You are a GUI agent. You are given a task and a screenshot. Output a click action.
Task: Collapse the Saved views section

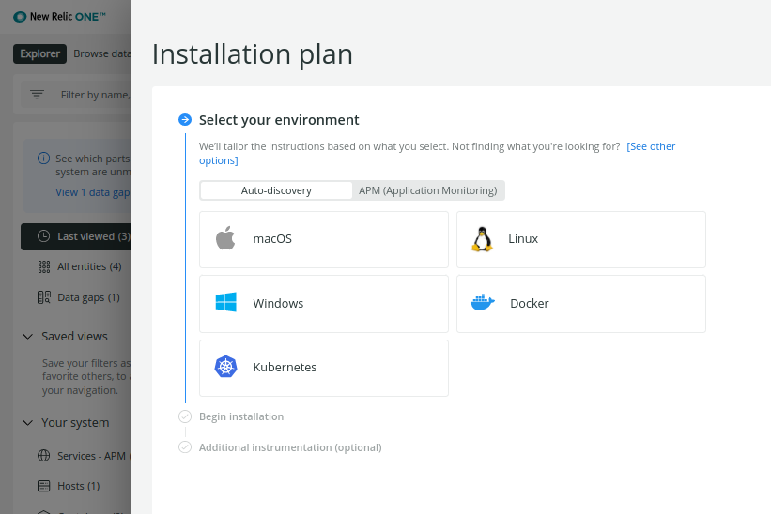(x=28, y=337)
